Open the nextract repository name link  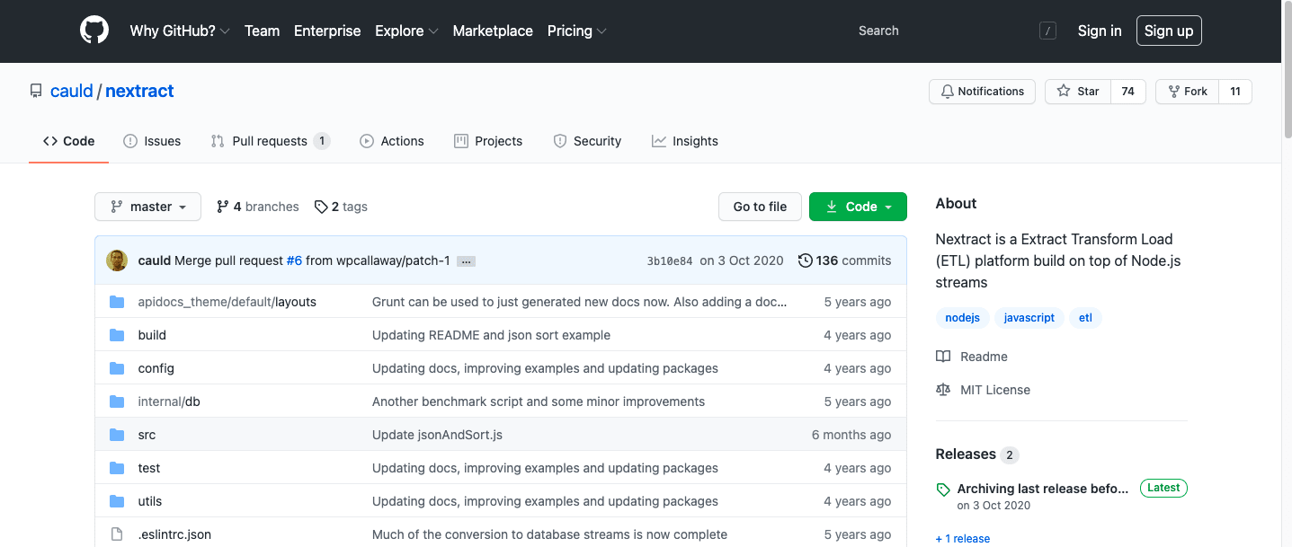pos(139,91)
